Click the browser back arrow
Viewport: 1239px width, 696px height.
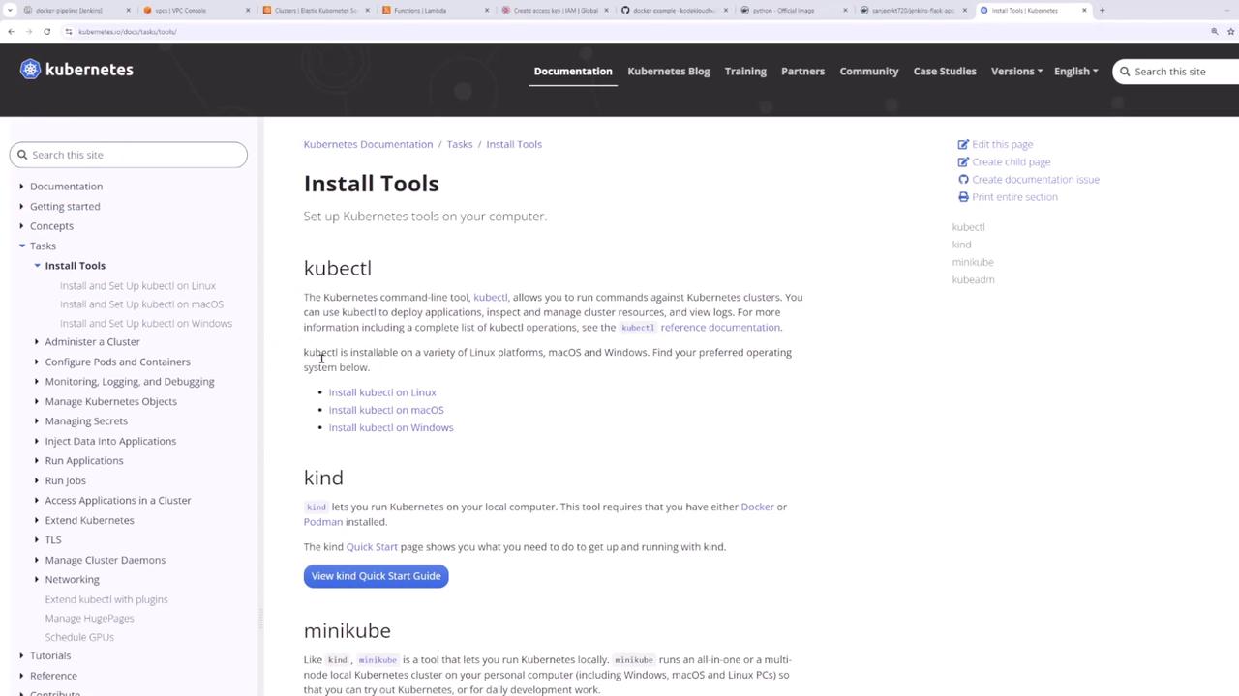(11, 31)
